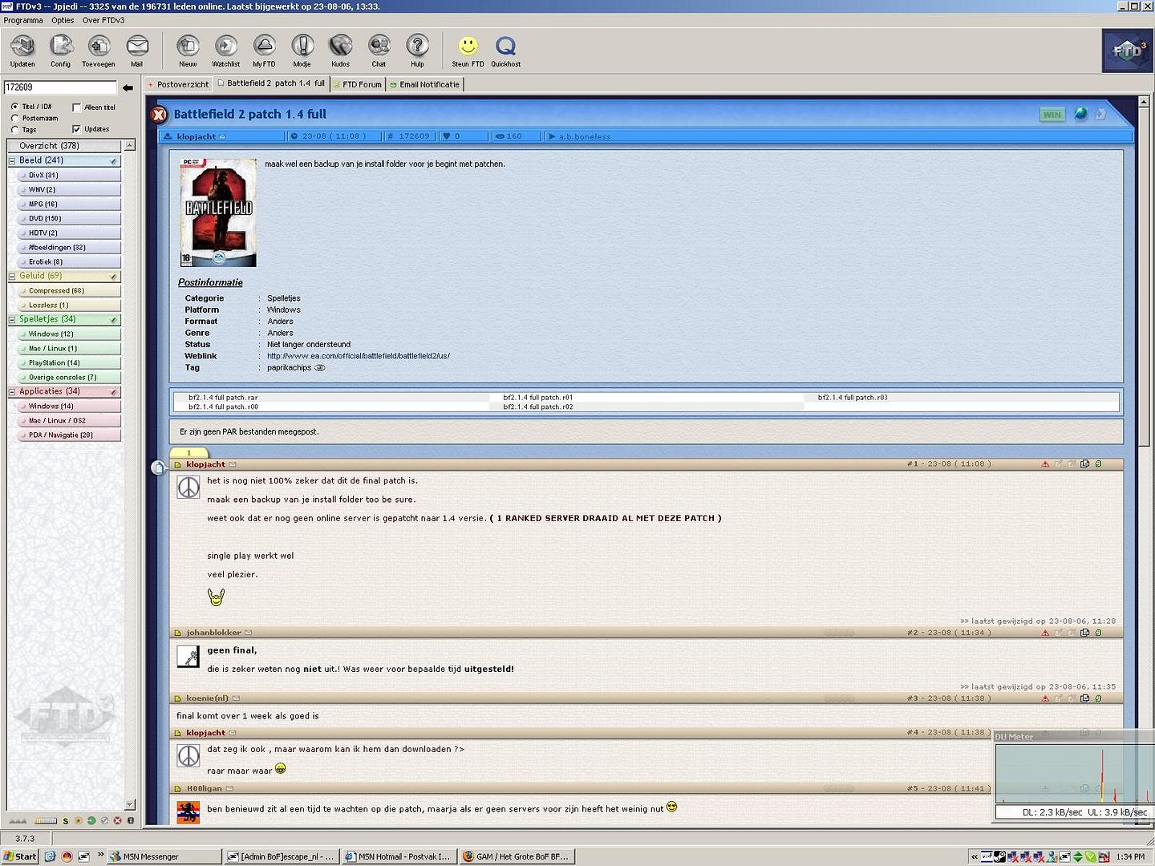Click the sidebar scroll up arrow

tap(130, 145)
